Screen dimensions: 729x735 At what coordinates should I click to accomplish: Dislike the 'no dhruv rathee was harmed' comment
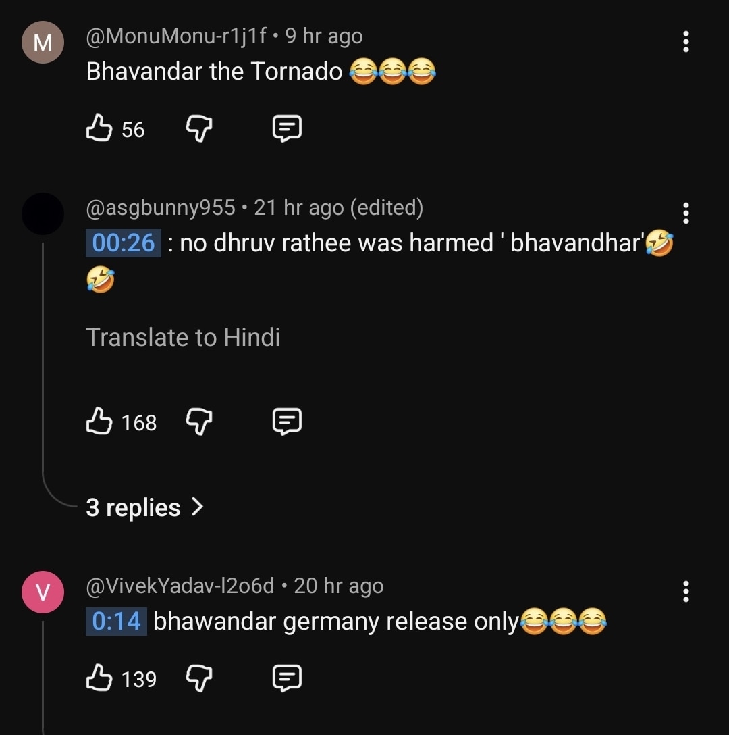click(199, 422)
